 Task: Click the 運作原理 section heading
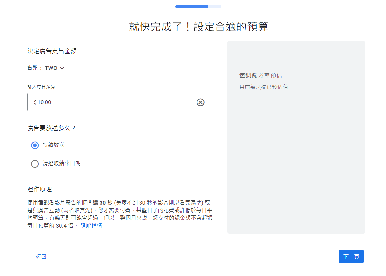39,189
